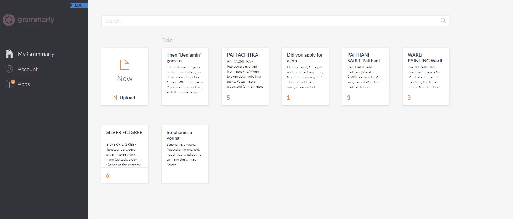The image size is (513, 219).
Task: Click the search magnifier icon
Action: (x=443, y=21)
